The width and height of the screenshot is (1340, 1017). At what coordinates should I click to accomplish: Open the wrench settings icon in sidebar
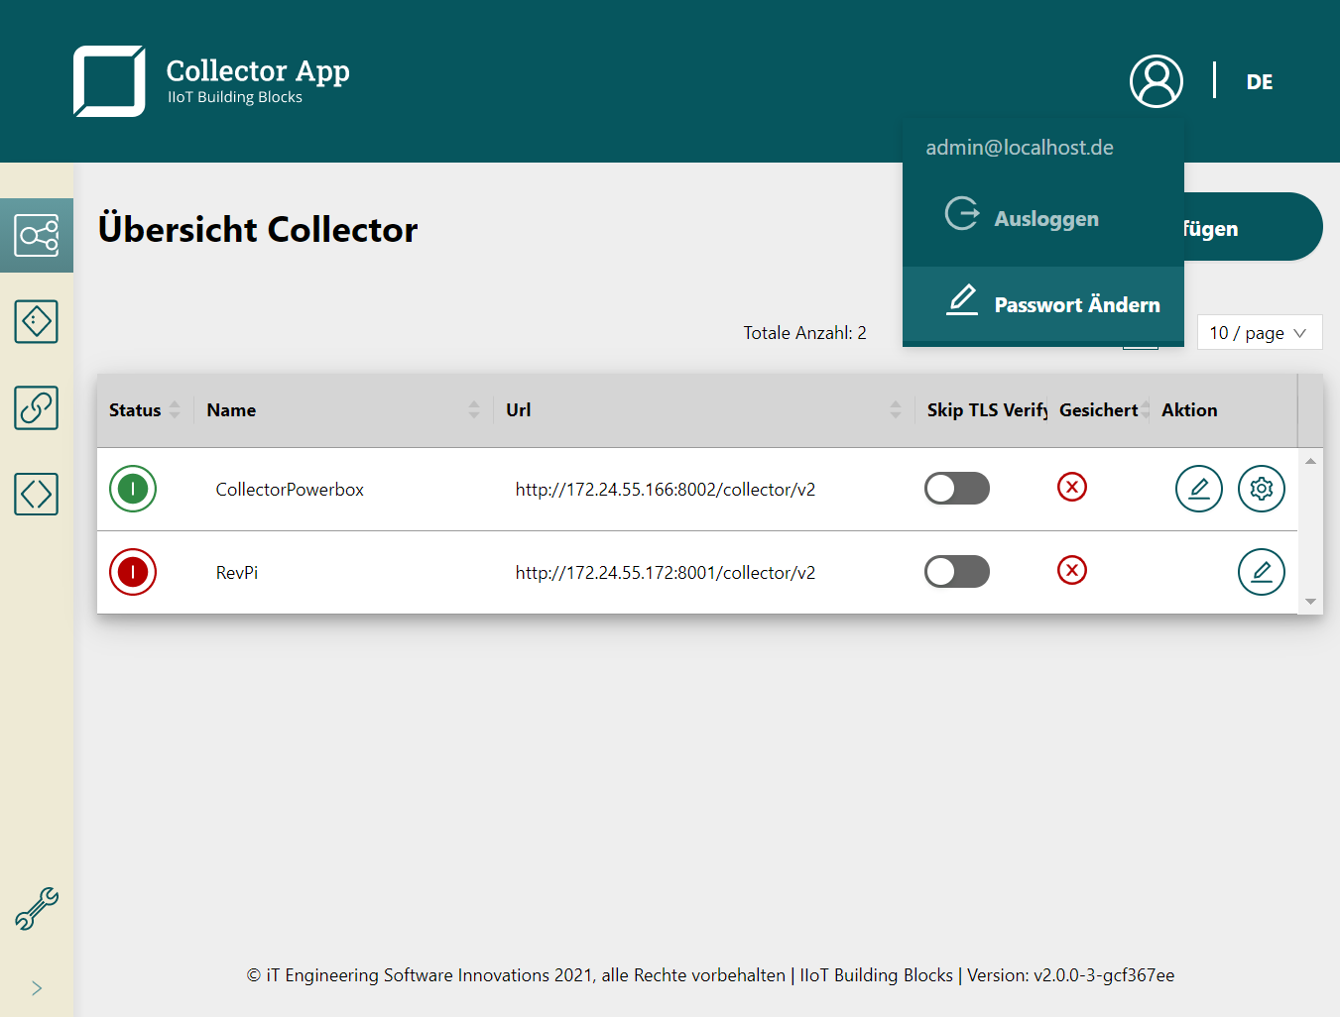click(37, 908)
